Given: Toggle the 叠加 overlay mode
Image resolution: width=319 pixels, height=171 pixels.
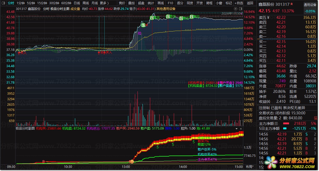Looking at the screenshot, I should [131, 3].
